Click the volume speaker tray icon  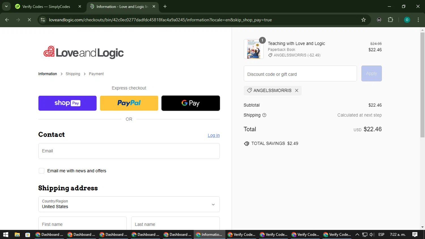372,234
